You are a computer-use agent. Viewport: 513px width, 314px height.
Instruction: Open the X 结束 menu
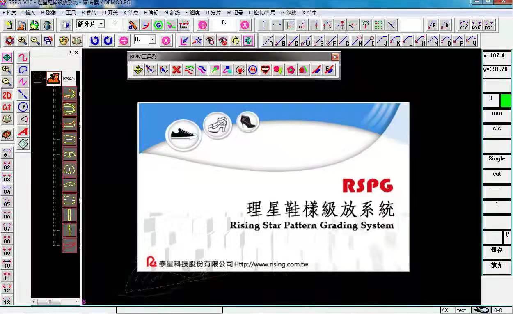click(x=309, y=12)
